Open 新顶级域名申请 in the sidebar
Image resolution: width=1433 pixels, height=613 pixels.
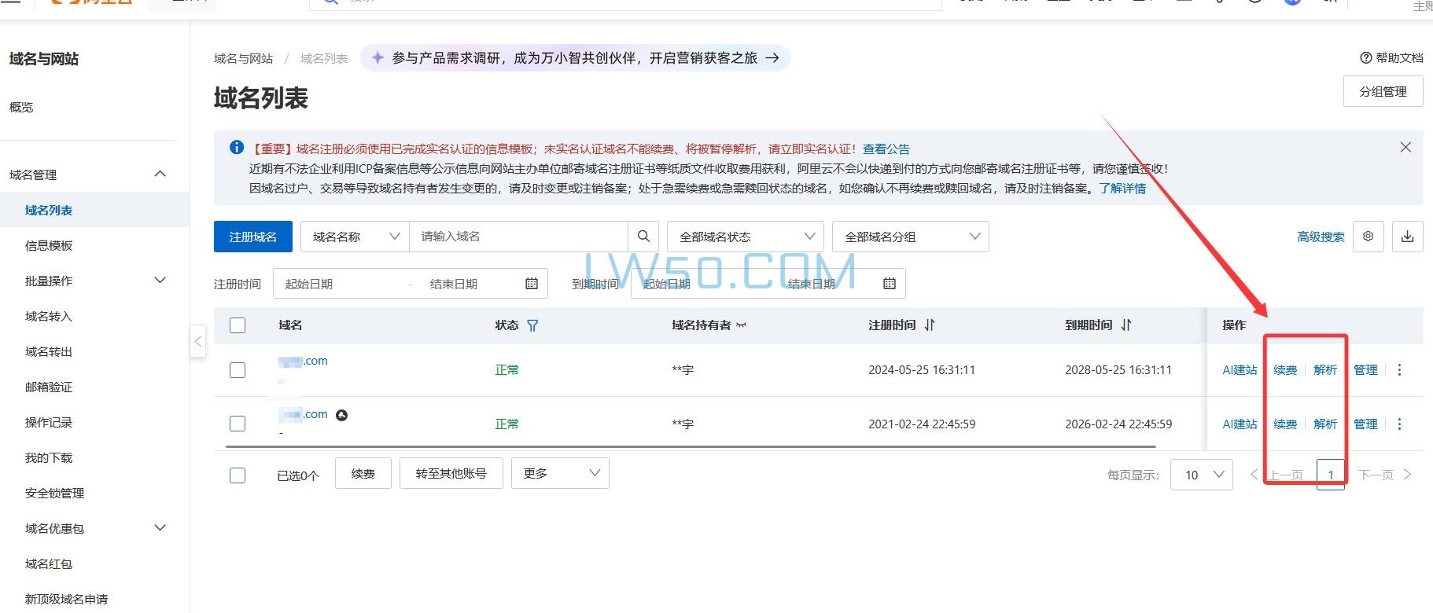point(66,600)
